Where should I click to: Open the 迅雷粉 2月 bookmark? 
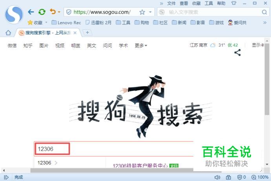[x=98, y=23]
